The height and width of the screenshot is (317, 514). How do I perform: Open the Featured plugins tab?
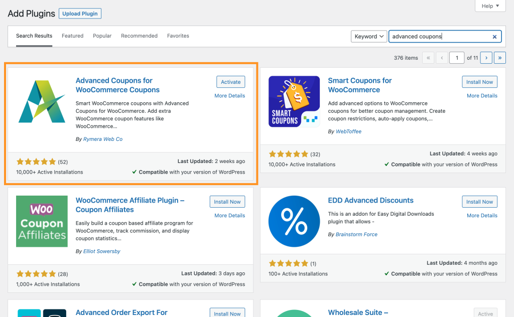point(72,36)
